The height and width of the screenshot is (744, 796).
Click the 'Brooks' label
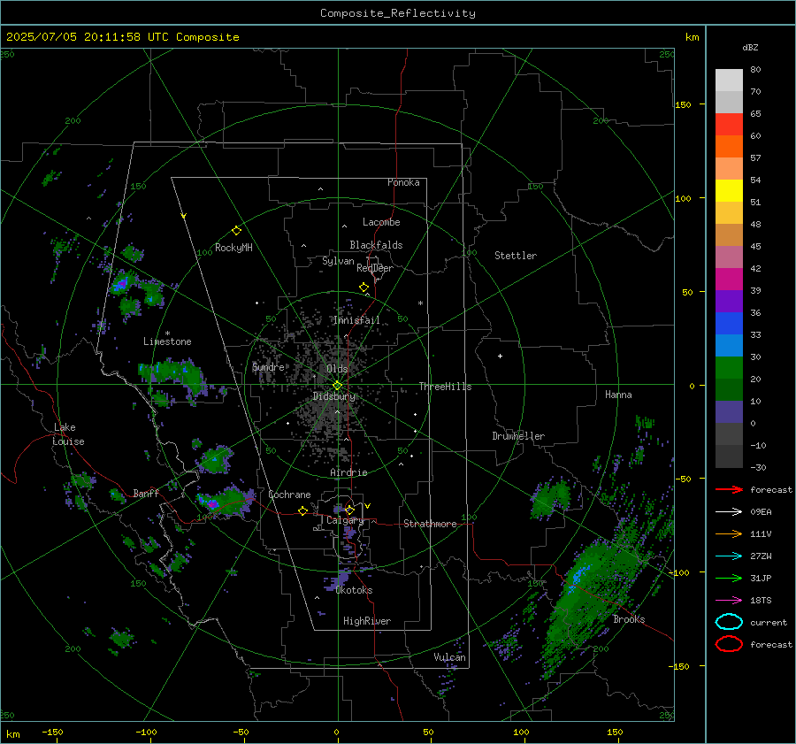tap(629, 619)
